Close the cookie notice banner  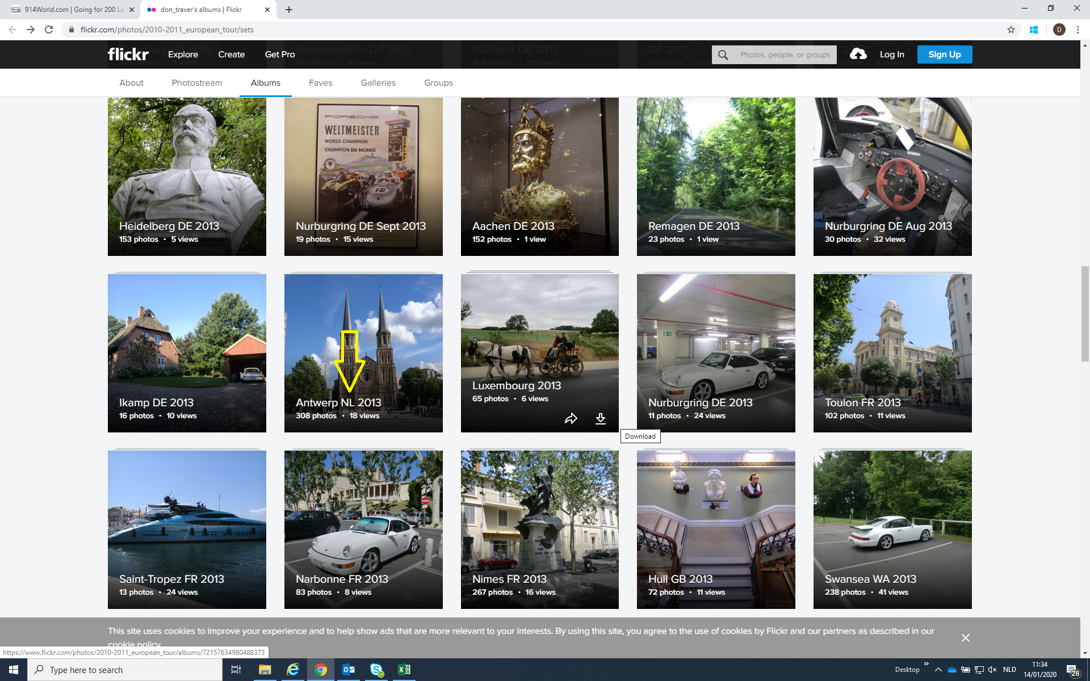[965, 638]
